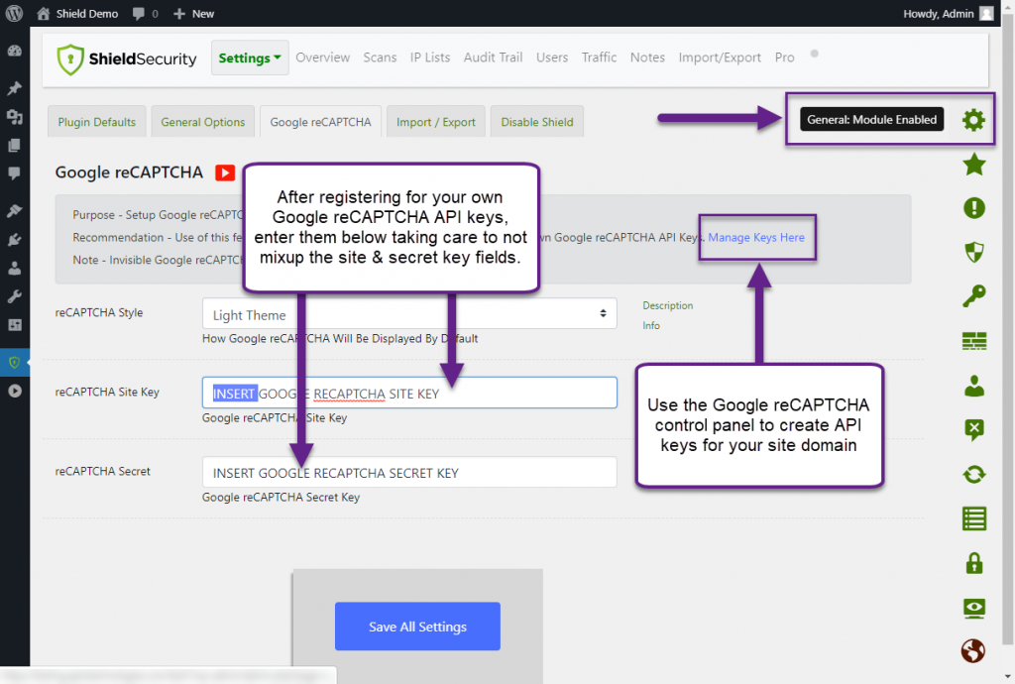The image size is (1015, 684).
Task: Open Import/Export in the top Shield navigation
Action: (720, 57)
